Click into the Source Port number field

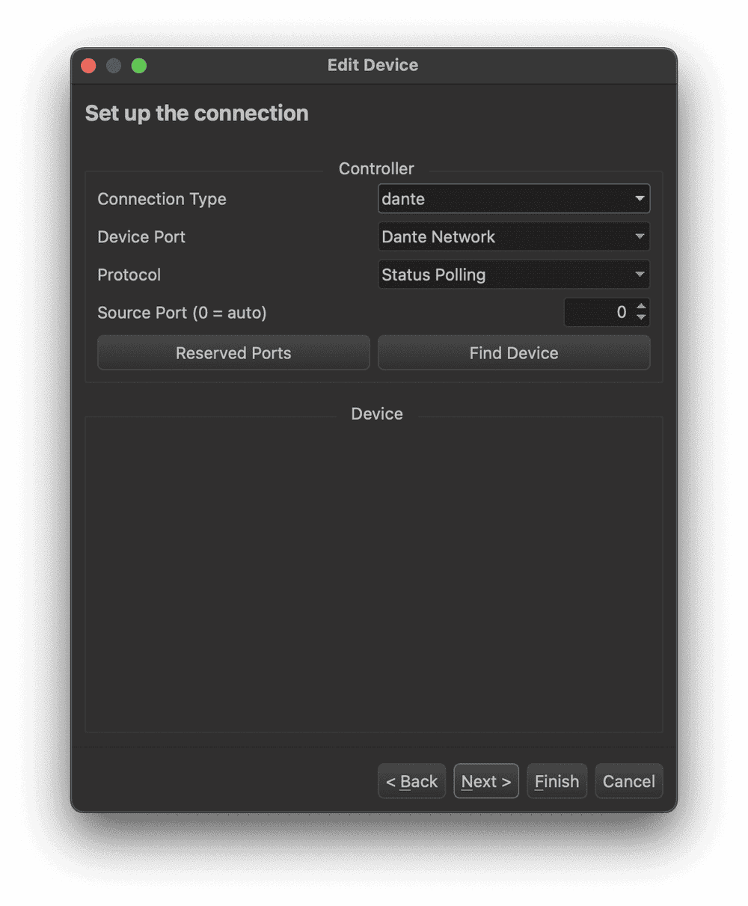(598, 313)
